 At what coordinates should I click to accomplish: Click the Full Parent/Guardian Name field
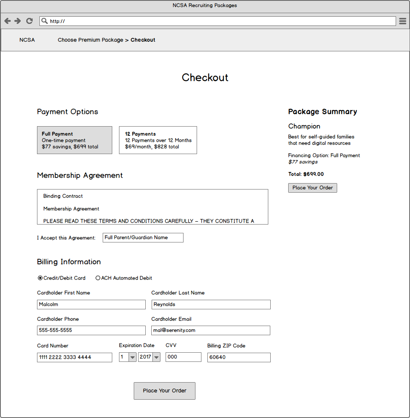[x=143, y=238]
